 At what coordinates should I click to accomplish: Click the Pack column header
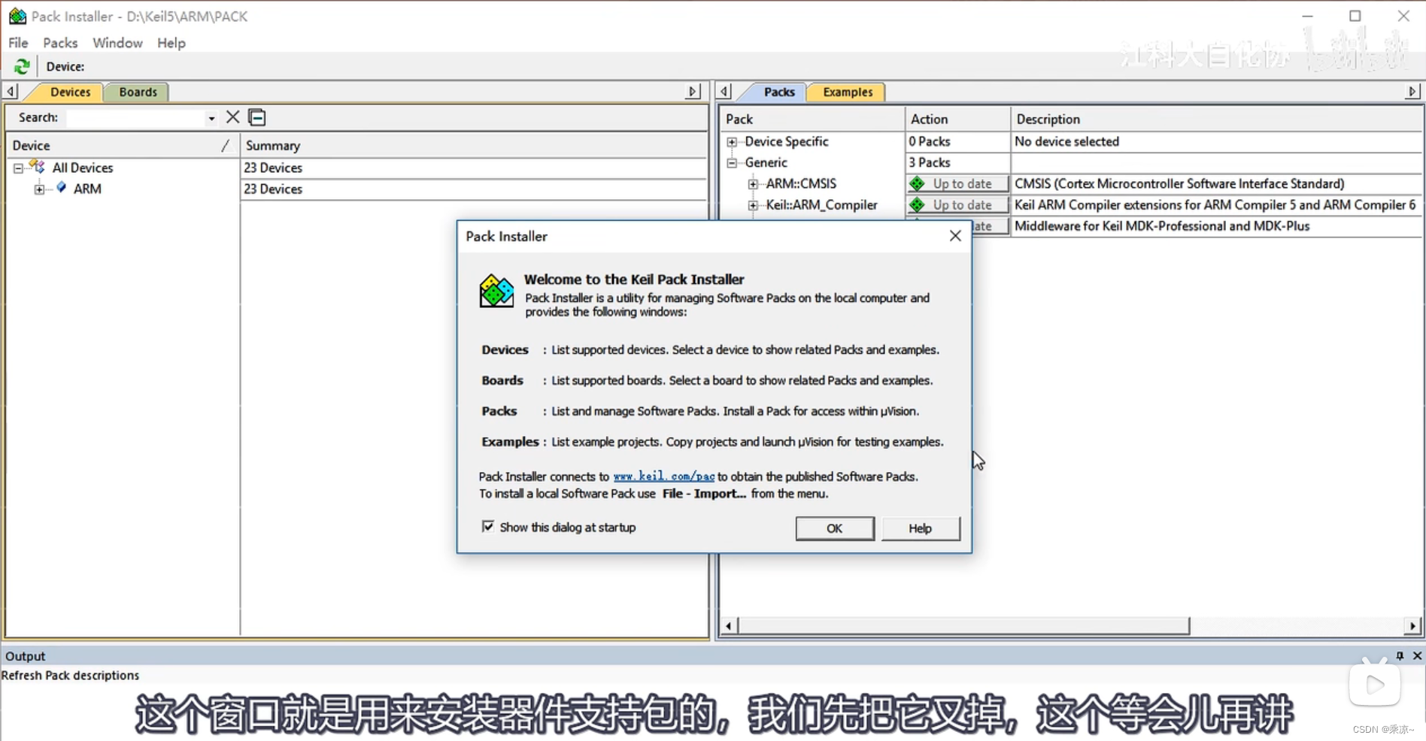pos(812,119)
